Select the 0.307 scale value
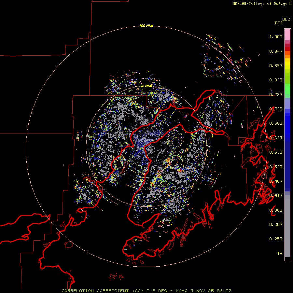This screenshot has height=293, width=293. coord(276,225)
